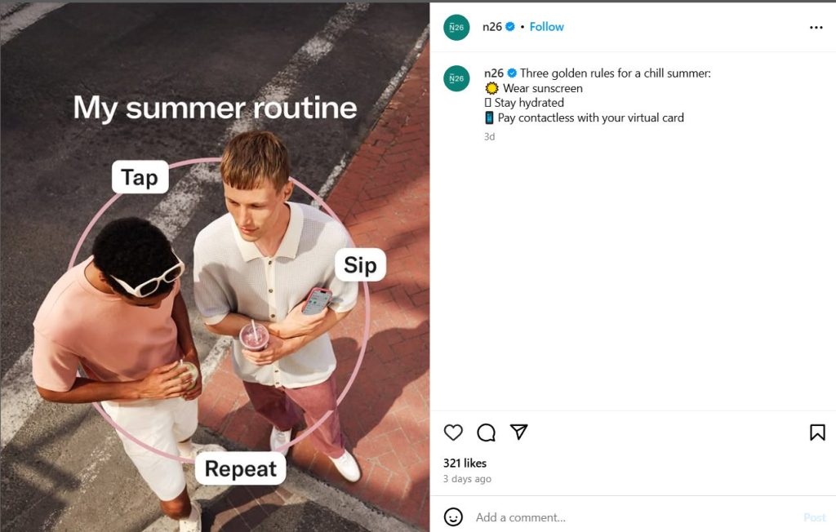836x532 pixels.
Task: Follow the n26 account
Action: [546, 27]
